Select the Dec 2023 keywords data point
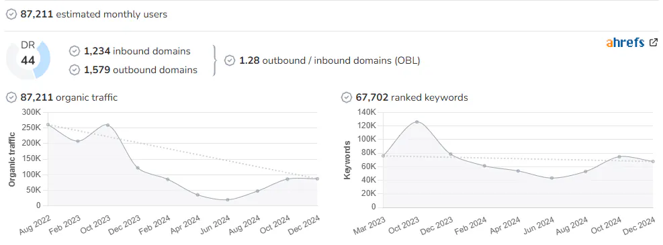Image resolution: width=663 pixels, height=245 pixels. point(451,154)
